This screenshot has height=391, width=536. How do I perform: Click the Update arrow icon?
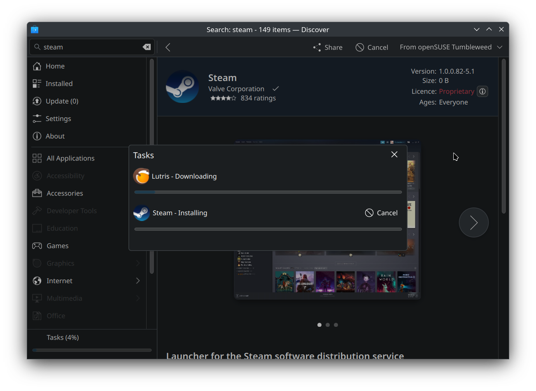[37, 101]
